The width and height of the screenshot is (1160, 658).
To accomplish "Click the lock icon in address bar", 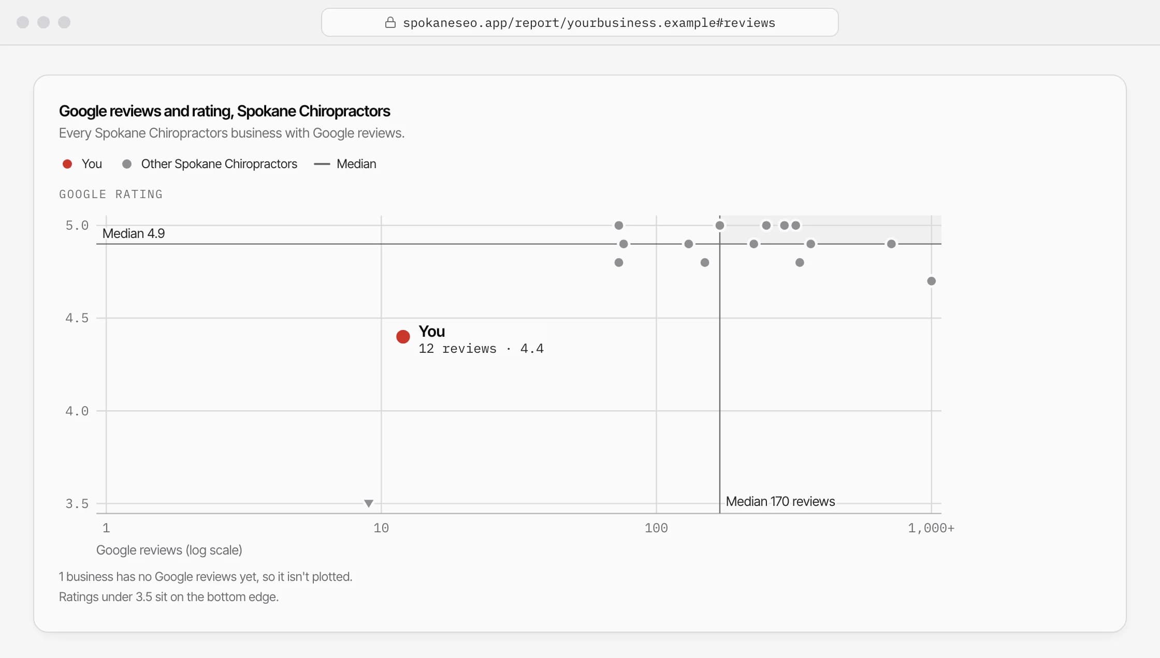I will pos(390,22).
